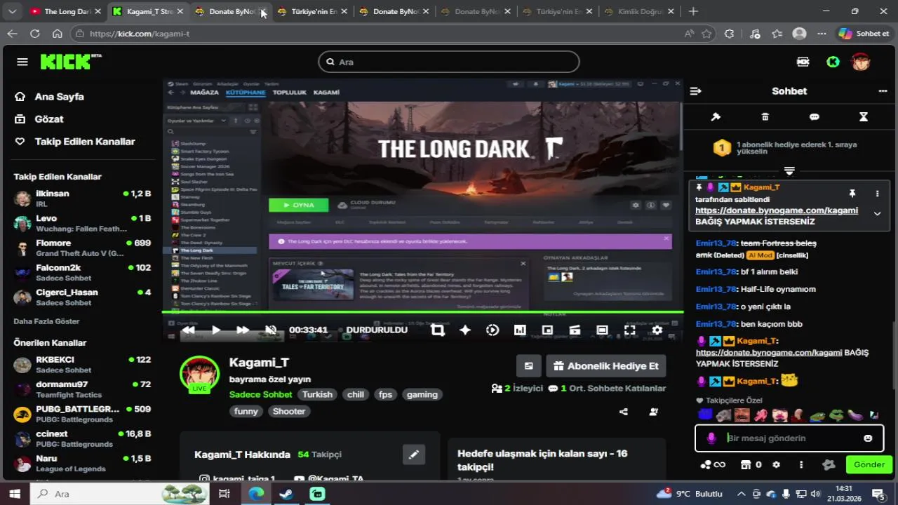Image resolution: width=898 pixels, height=505 pixels.
Task: Expand the gift leaderboard arrow
Action: [789, 170]
